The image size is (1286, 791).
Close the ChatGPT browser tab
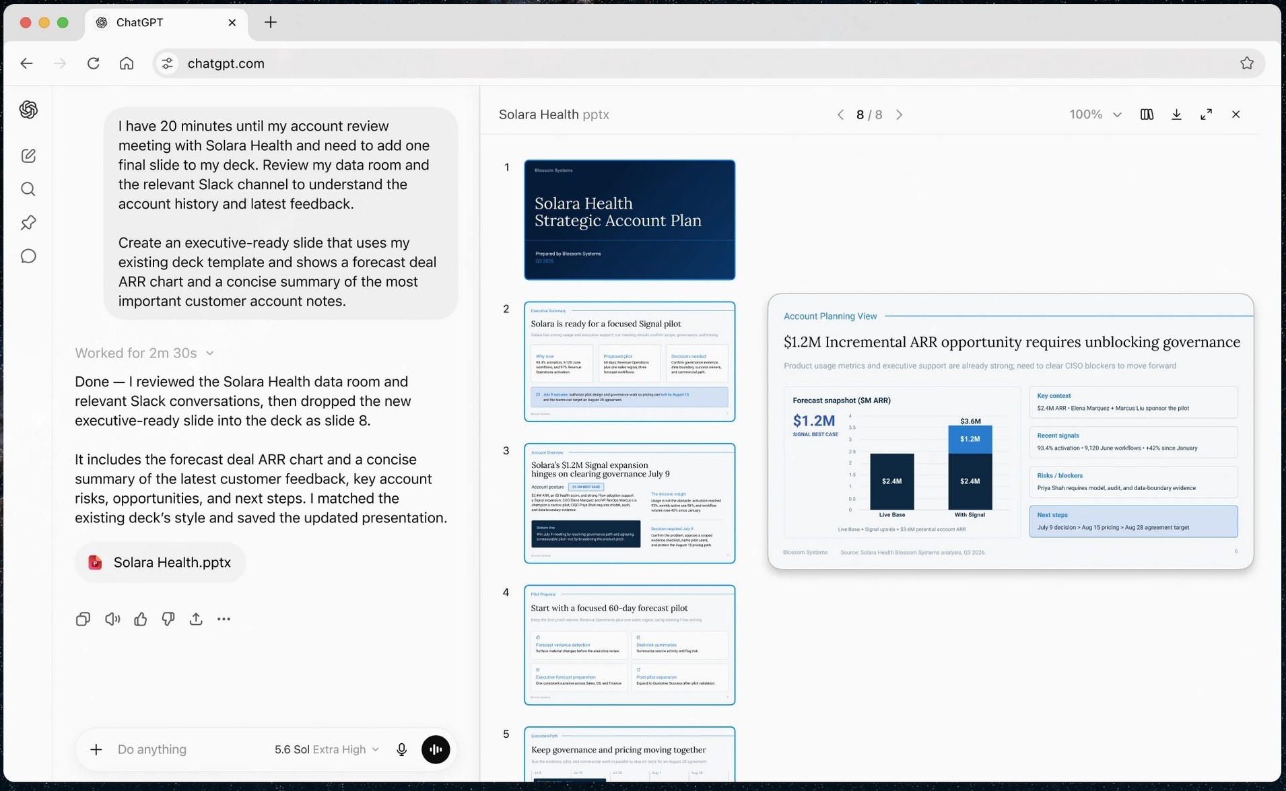tap(232, 22)
